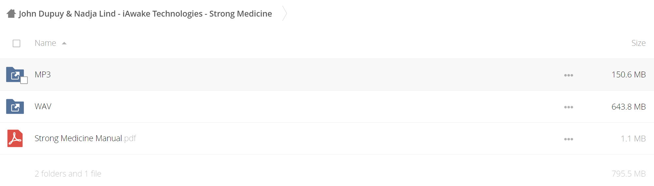Viewport: 654px width, 186px height.
Task: Open Strong Medicine Manual.pdf file
Action: [x=85, y=138]
